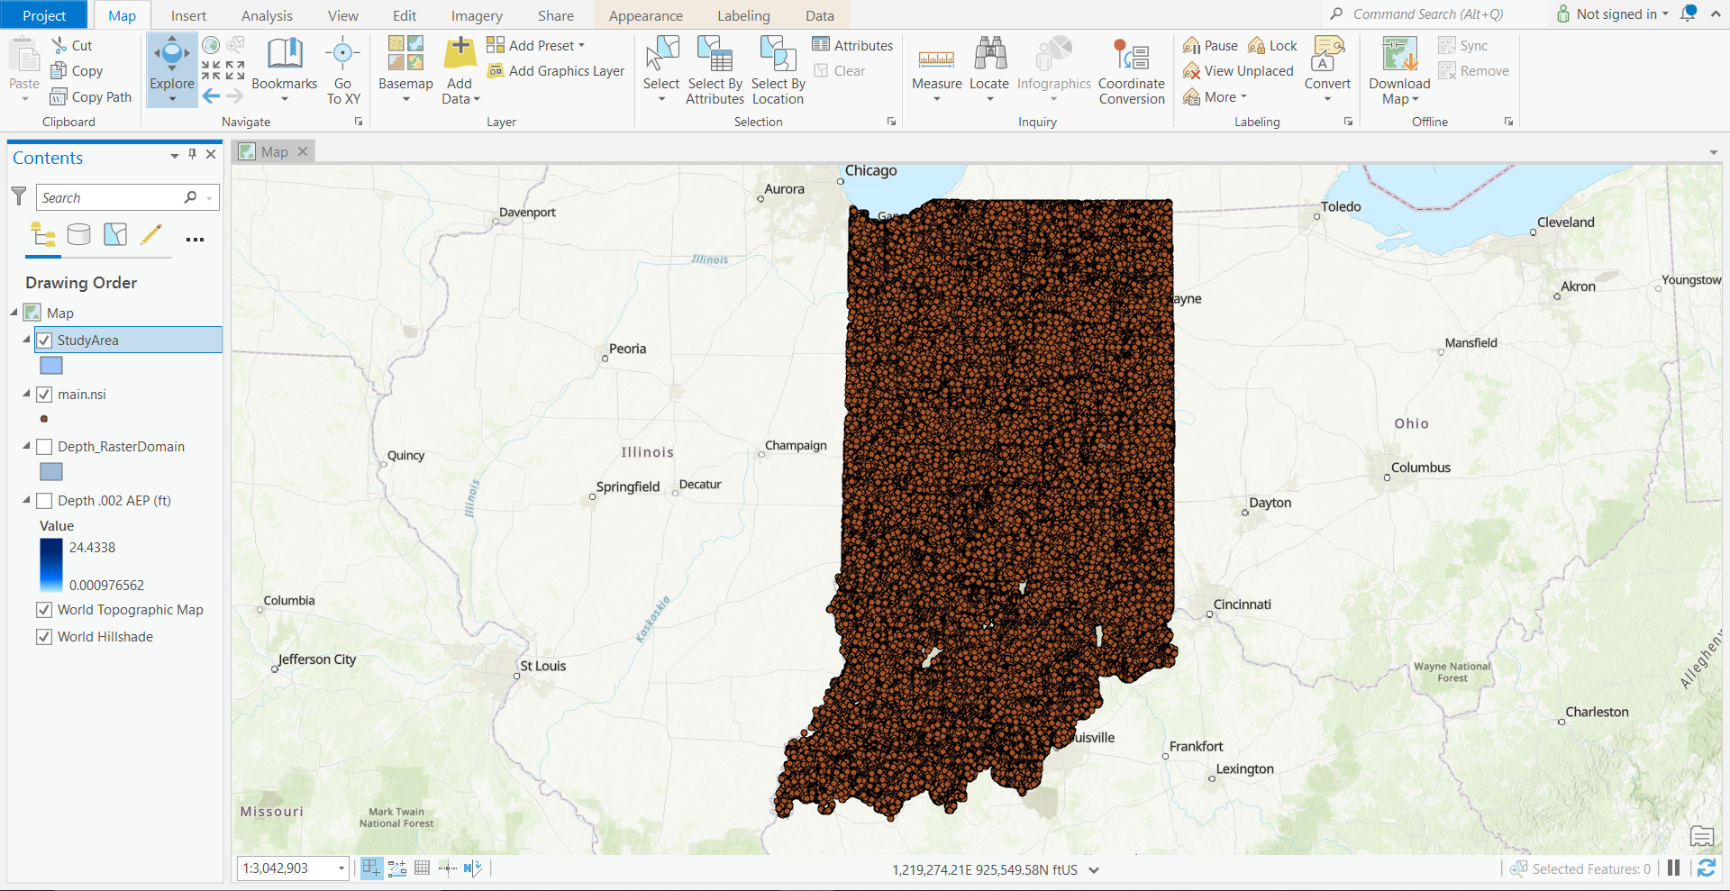
Task: Pause map drawing in status bar
Action: tap(1673, 868)
